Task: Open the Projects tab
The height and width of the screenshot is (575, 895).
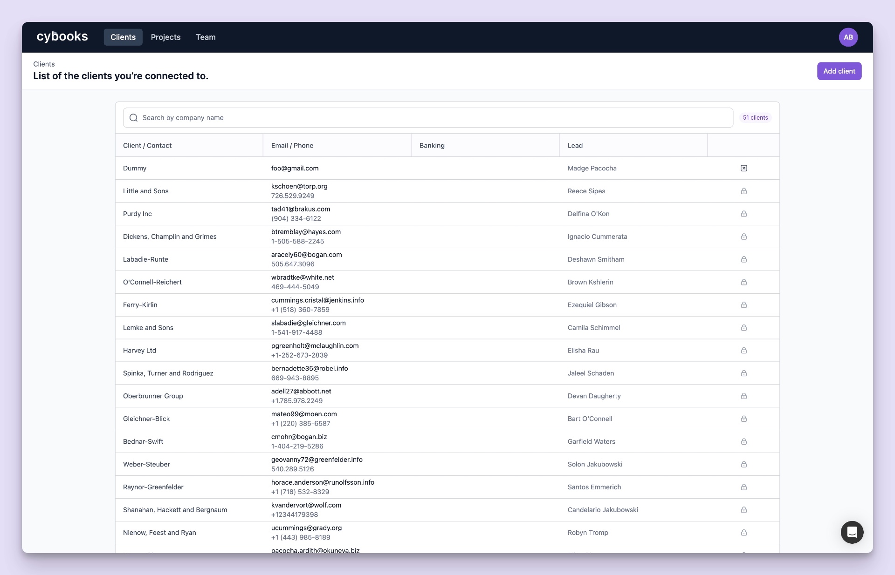Action: tap(165, 37)
